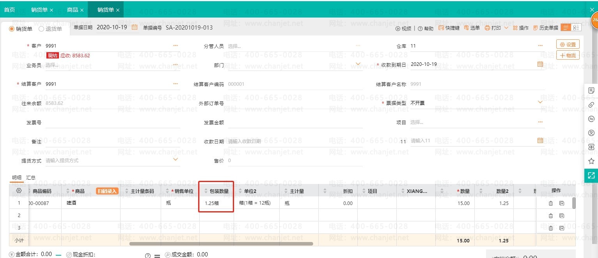Expand the 打印 dropdown arrow
The image size is (598, 258).
click(506, 28)
